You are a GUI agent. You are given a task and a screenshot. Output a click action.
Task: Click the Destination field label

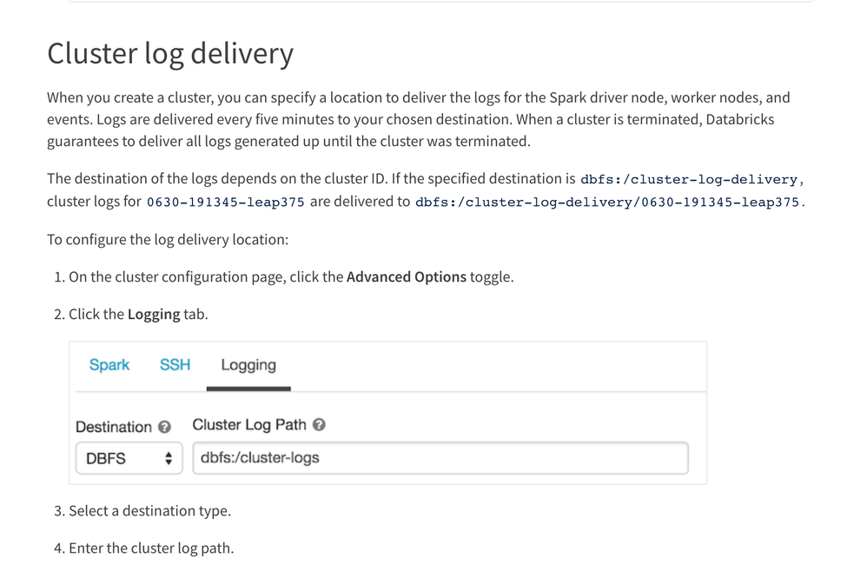[114, 427]
